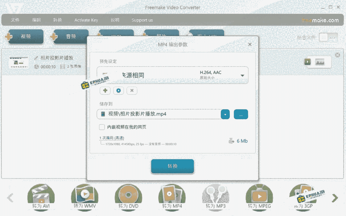Open preset settings with the gear icon
This screenshot has width=346, height=216.
tap(118, 91)
